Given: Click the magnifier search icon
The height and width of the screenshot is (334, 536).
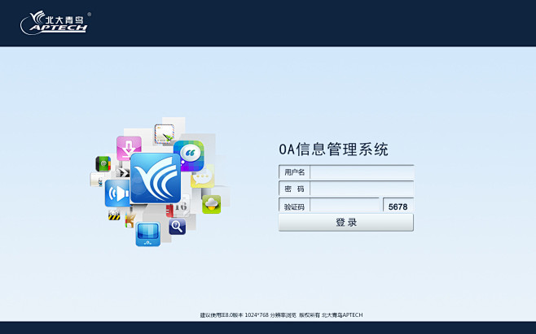Looking at the screenshot, I should point(177,227).
